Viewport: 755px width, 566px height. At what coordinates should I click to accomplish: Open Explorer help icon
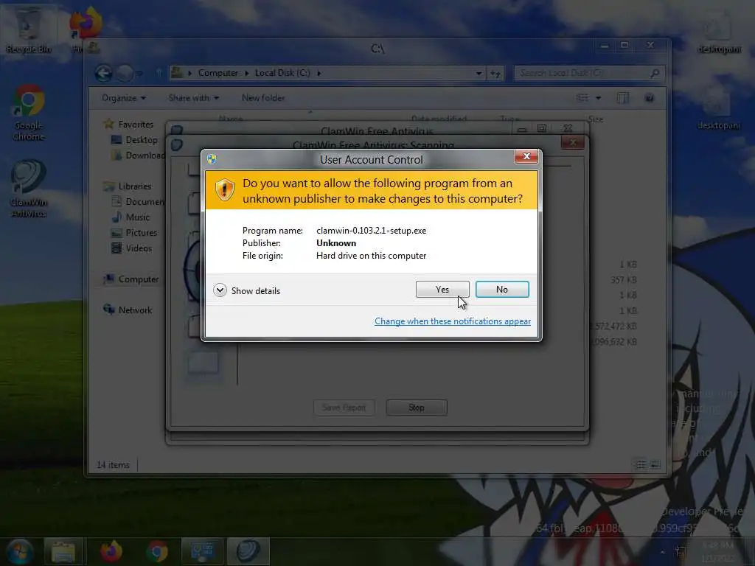point(649,98)
